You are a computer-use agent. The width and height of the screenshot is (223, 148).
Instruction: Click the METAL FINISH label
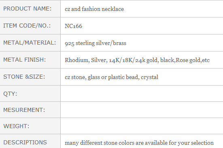tap(24, 60)
